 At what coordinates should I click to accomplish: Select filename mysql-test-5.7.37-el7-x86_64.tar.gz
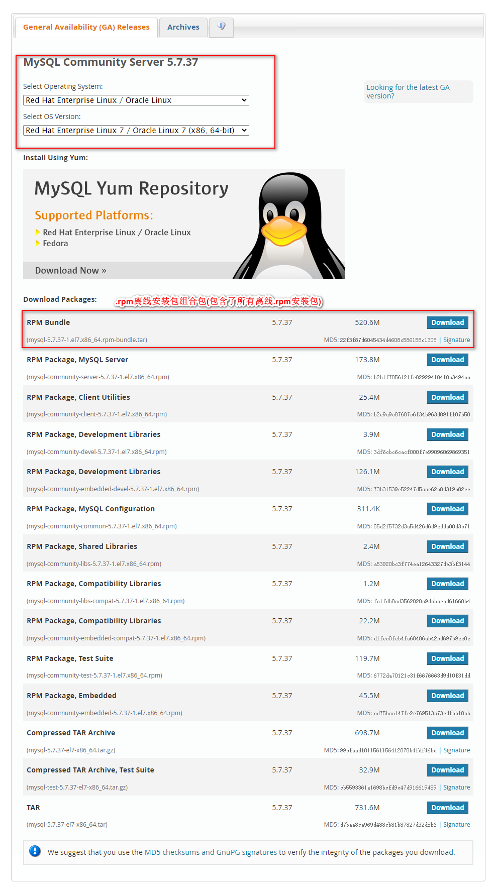(x=77, y=788)
